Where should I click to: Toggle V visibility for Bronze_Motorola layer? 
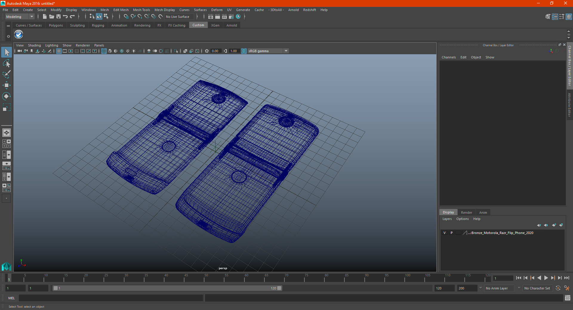[444, 233]
